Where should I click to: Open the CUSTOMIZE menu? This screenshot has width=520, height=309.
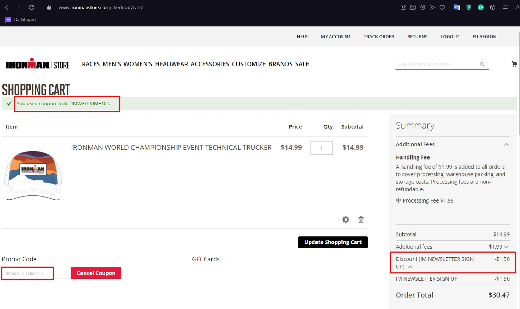249,64
